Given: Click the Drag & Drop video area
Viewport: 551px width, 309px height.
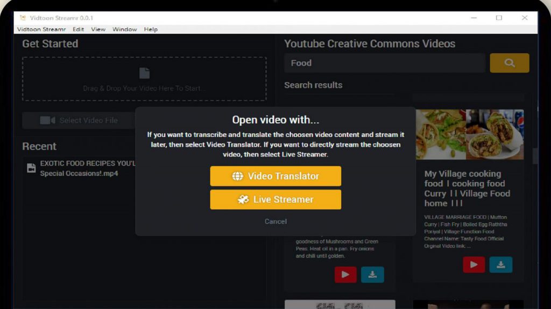Looking at the screenshot, I should [x=144, y=79].
